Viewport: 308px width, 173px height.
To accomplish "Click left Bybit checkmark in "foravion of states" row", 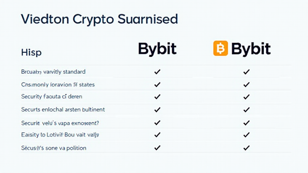I will [157, 85].
